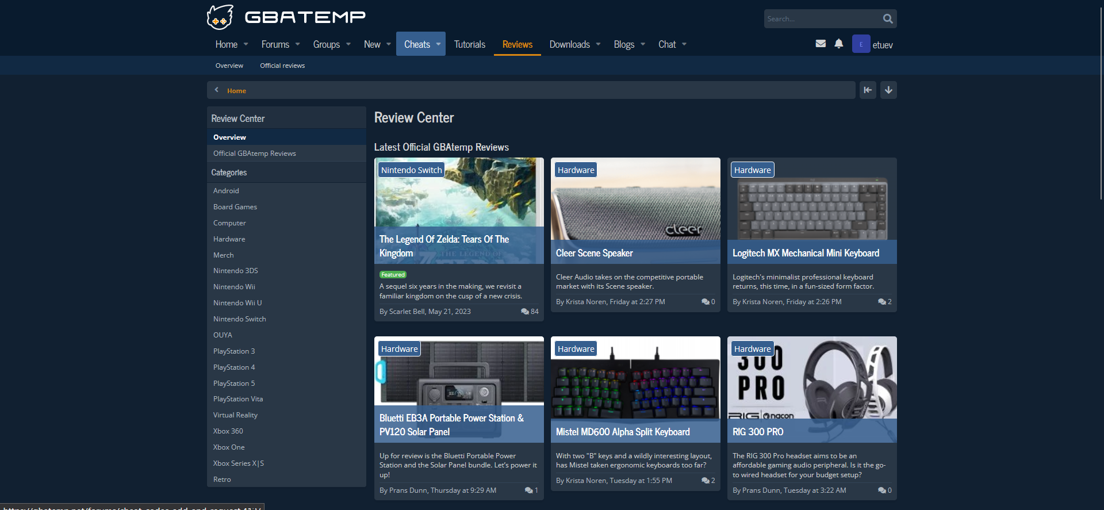1104x510 pixels.
Task: Expand the New menu dropdown arrow
Action: (389, 44)
